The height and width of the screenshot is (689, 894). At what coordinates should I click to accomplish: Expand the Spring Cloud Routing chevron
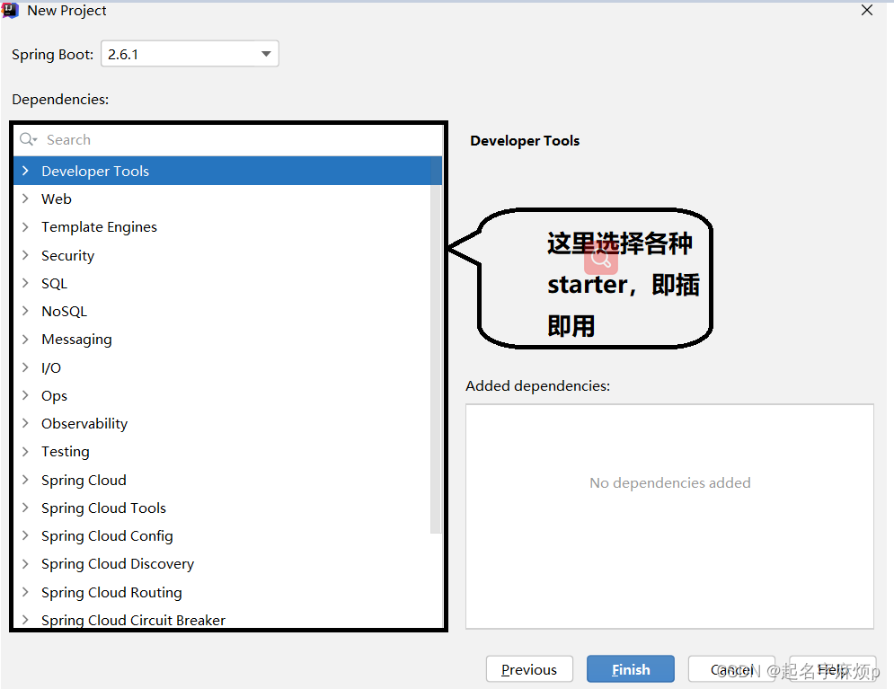click(x=25, y=592)
